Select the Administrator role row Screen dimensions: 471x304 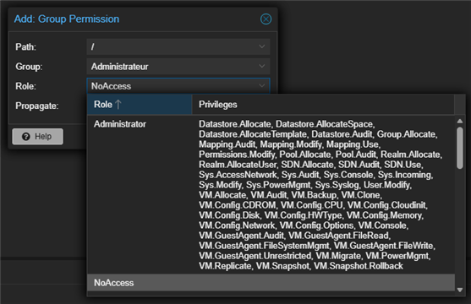(x=271, y=195)
